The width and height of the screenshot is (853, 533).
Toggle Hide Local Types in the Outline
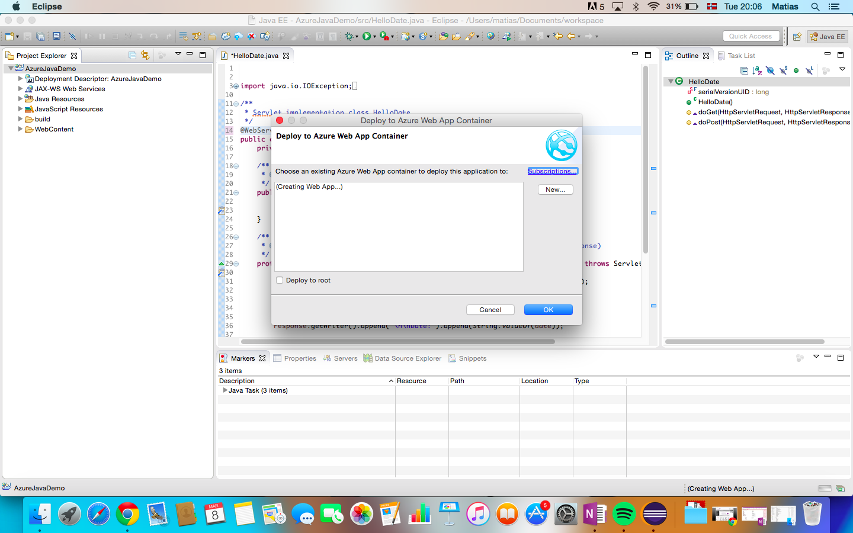(x=809, y=70)
